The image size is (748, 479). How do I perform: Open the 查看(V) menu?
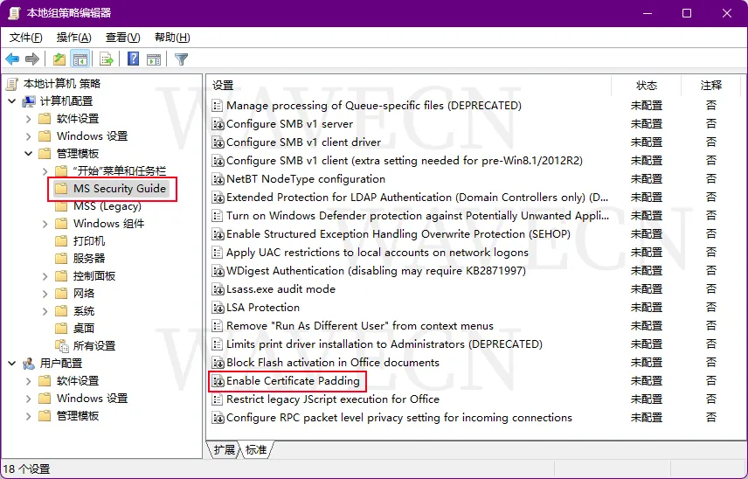[x=122, y=38]
